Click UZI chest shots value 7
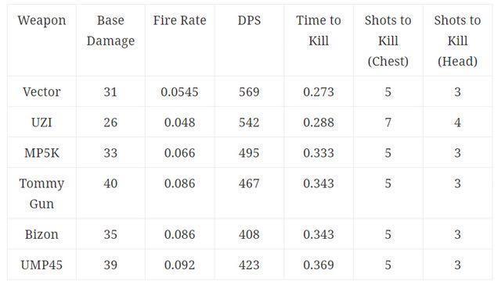 tap(388, 123)
